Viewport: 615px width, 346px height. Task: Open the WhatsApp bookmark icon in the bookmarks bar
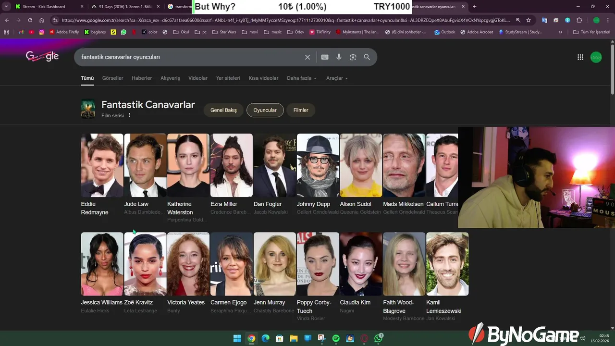tap(123, 32)
